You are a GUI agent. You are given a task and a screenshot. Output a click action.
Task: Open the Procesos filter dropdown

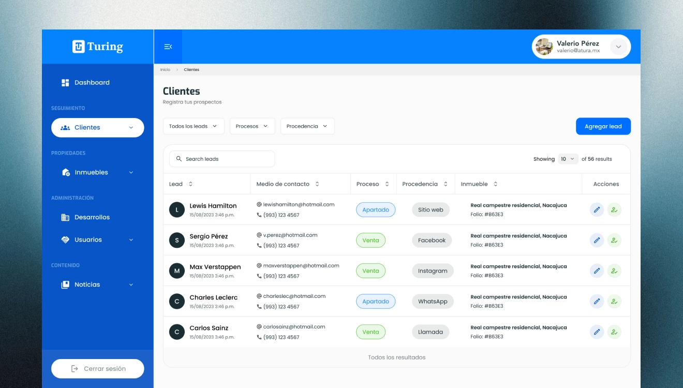(x=252, y=126)
